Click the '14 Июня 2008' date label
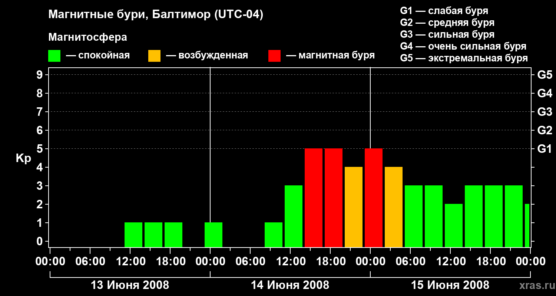 [x=290, y=285]
